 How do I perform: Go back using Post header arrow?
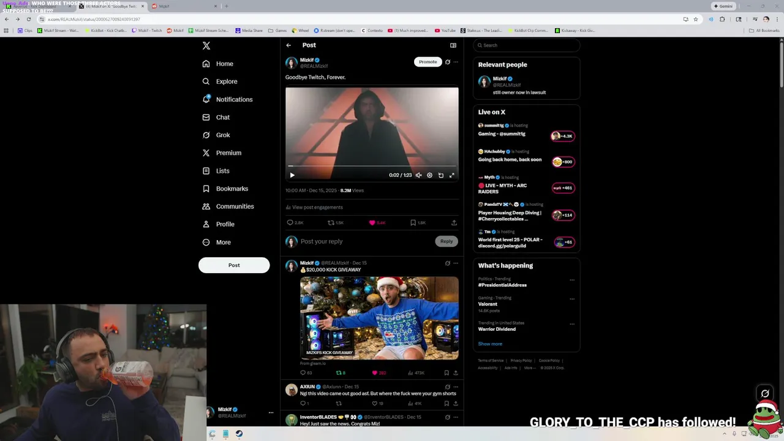click(x=288, y=45)
